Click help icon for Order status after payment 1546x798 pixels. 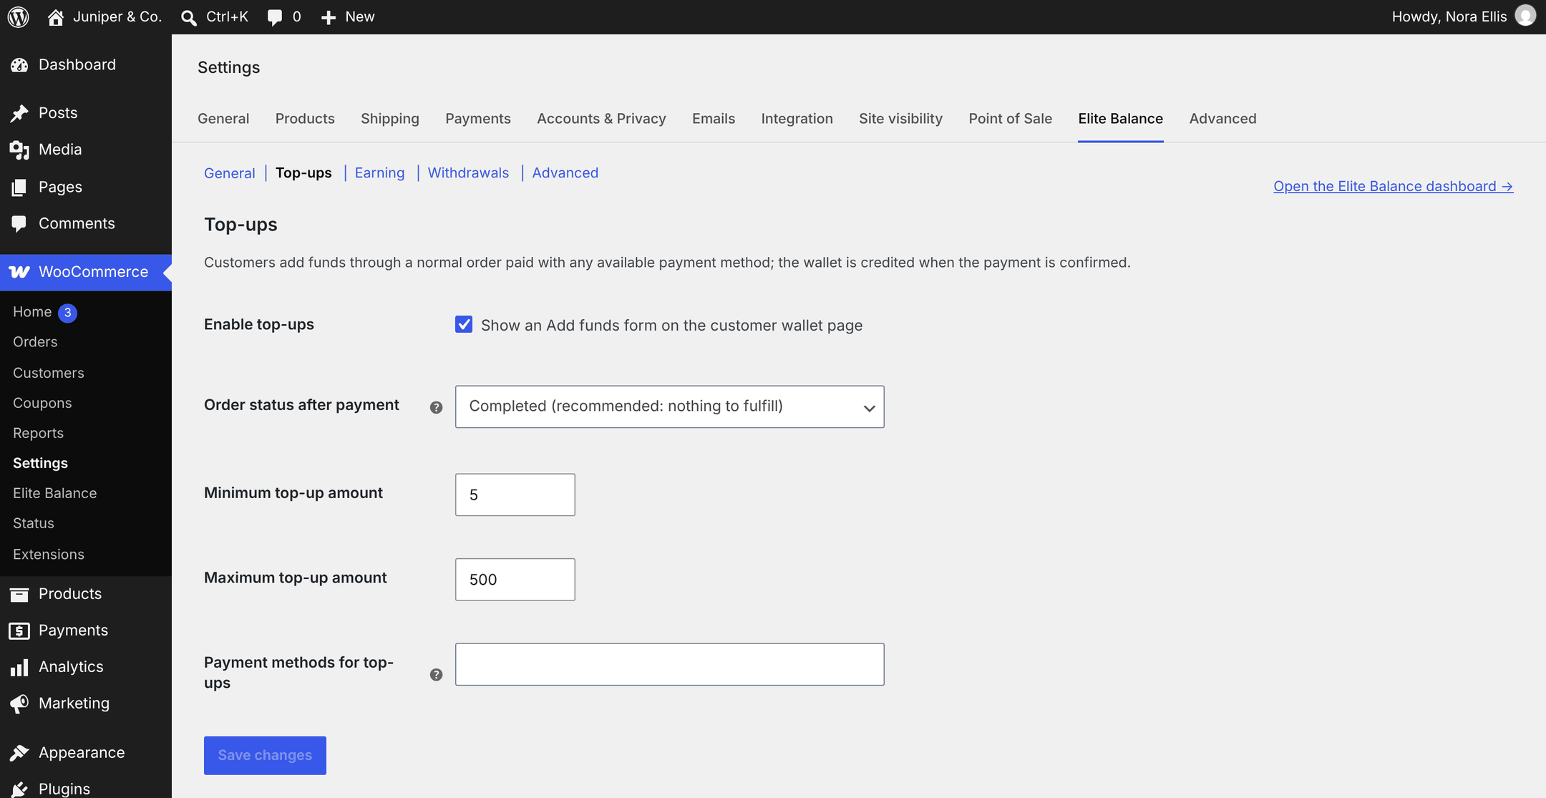click(x=436, y=407)
